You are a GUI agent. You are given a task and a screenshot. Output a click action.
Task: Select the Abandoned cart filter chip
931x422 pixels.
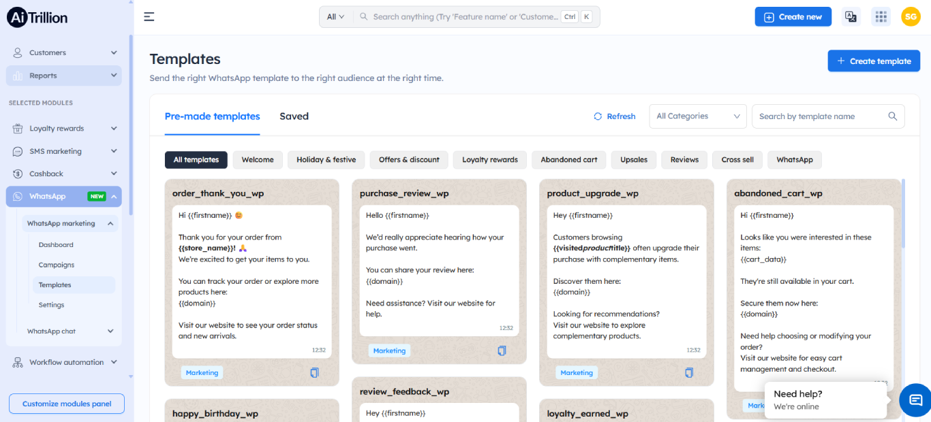(x=568, y=159)
